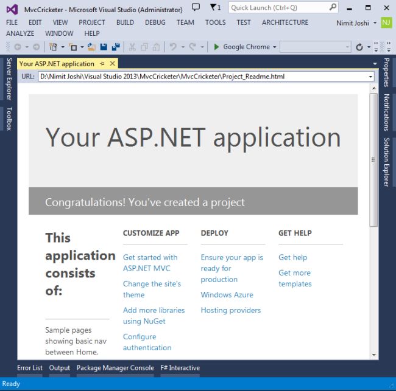Viewport: 396px width, 391px height.
Task: Toggle the pin on the document tab
Action: [102, 64]
